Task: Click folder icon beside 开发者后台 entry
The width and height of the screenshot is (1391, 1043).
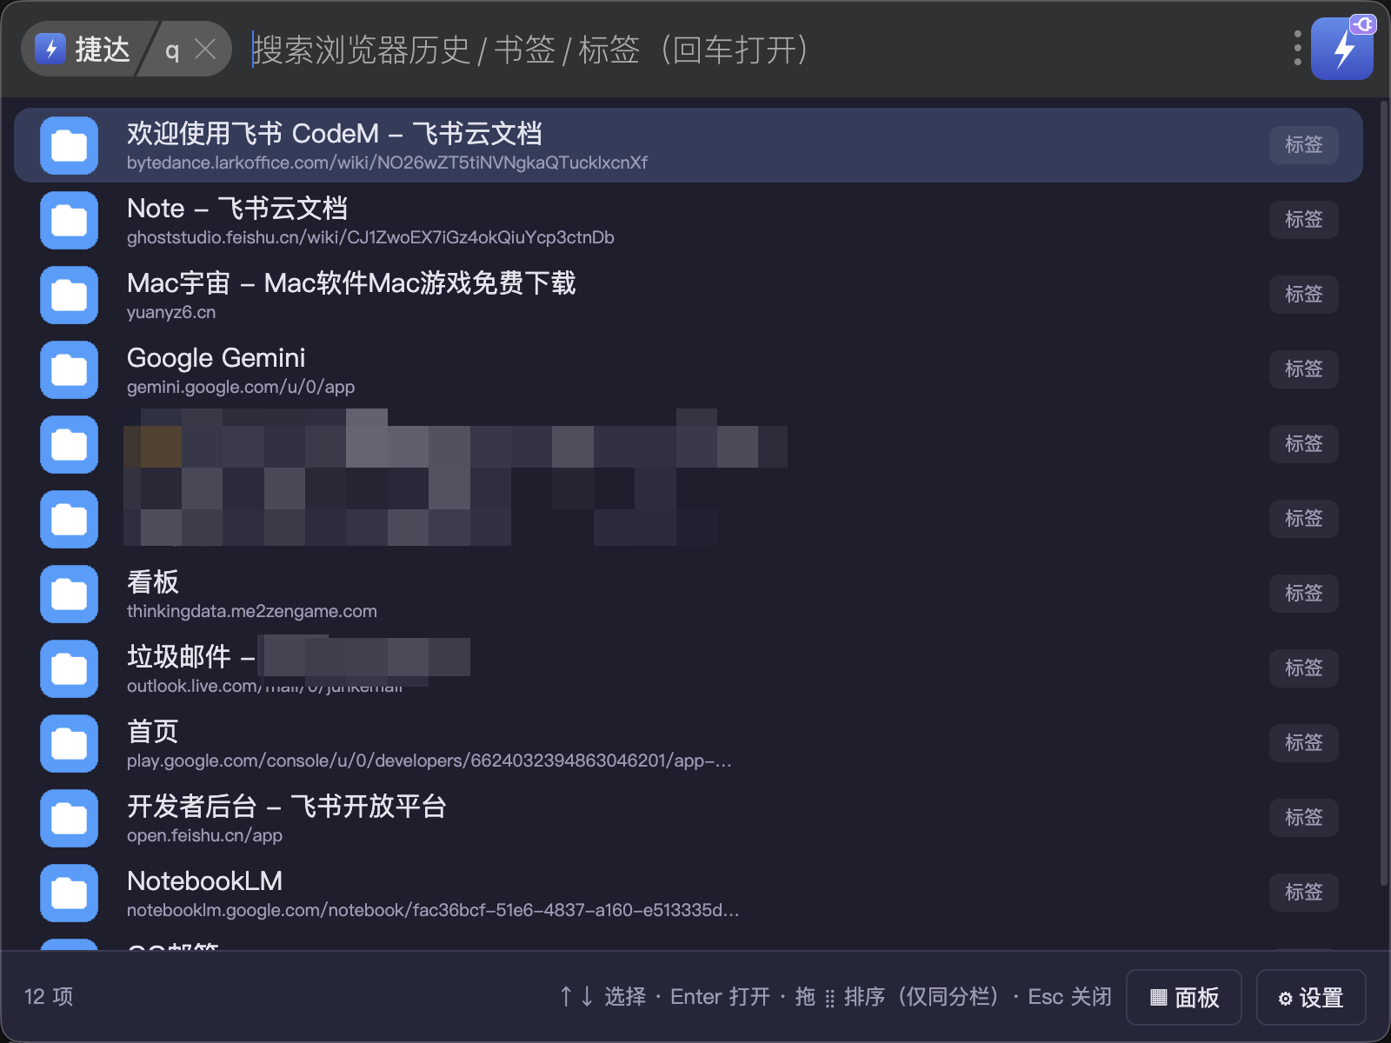Action: point(69,818)
